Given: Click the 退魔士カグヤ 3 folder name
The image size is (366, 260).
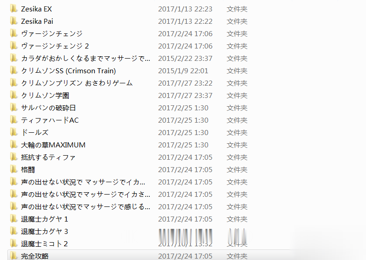Looking at the screenshot, I should click(44, 231).
